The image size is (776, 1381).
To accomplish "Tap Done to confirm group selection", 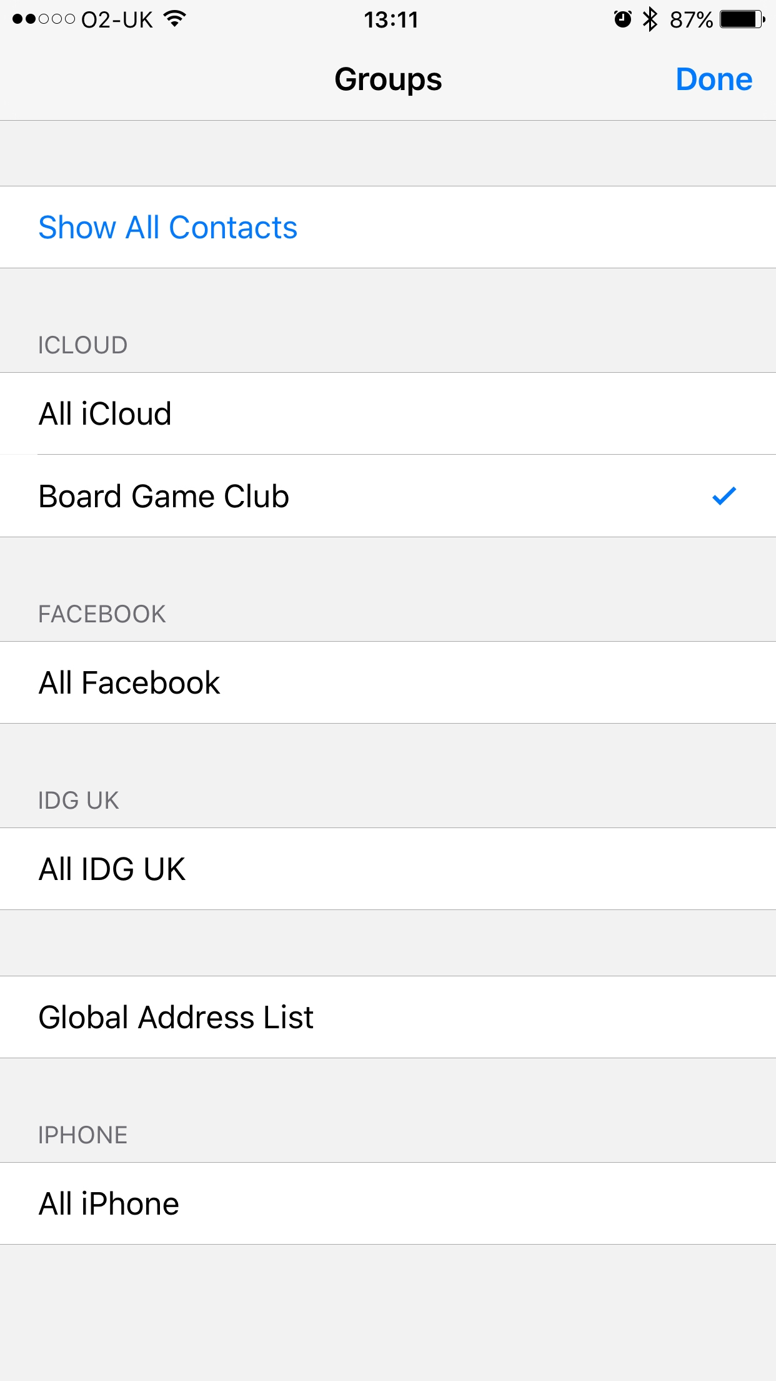I will coord(715,79).
